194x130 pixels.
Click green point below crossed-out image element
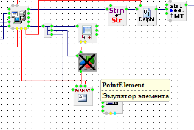[81, 72]
